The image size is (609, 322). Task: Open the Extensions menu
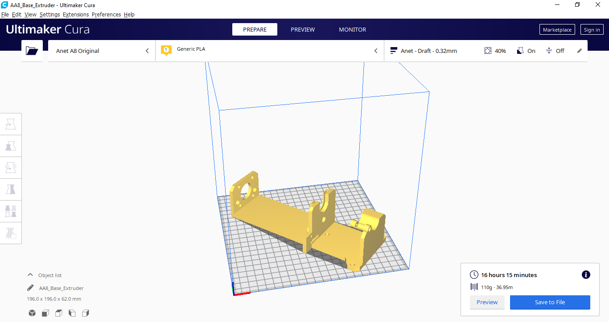click(x=76, y=14)
